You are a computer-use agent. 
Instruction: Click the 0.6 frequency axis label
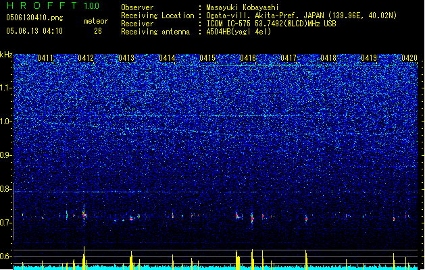[x=6, y=256]
